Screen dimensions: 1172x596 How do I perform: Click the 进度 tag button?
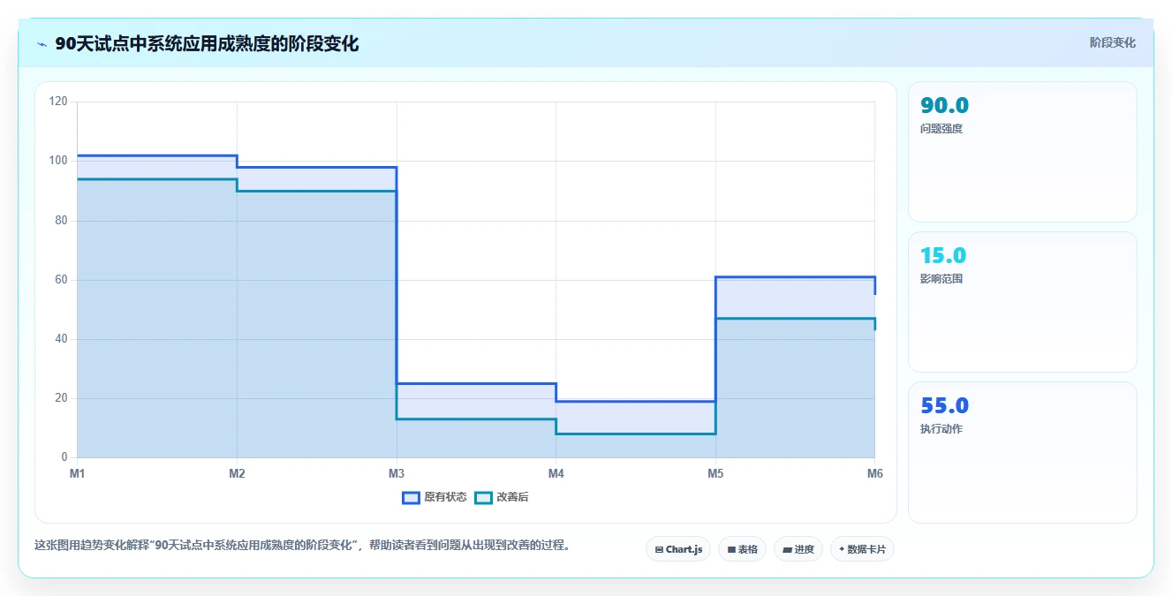pyautogui.click(x=798, y=549)
